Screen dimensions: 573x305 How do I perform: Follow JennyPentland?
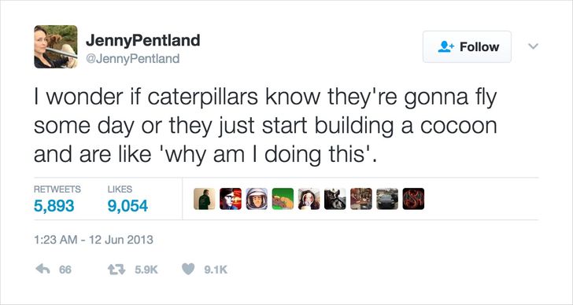click(x=467, y=46)
